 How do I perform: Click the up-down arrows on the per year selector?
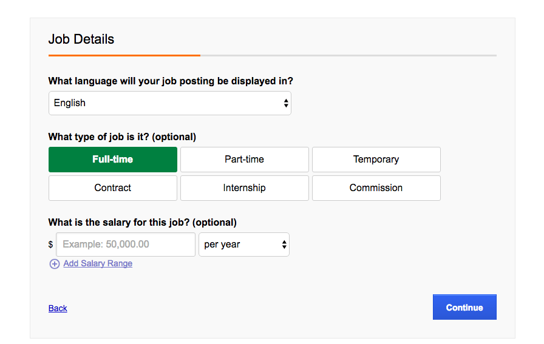click(x=284, y=245)
